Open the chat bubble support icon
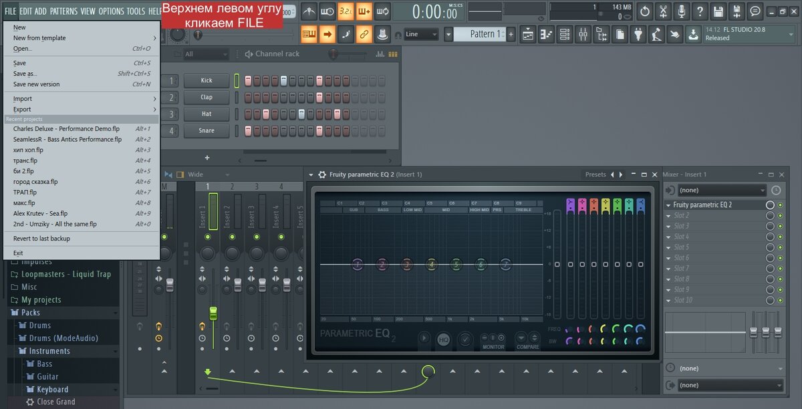This screenshot has width=802, height=409. tap(755, 11)
